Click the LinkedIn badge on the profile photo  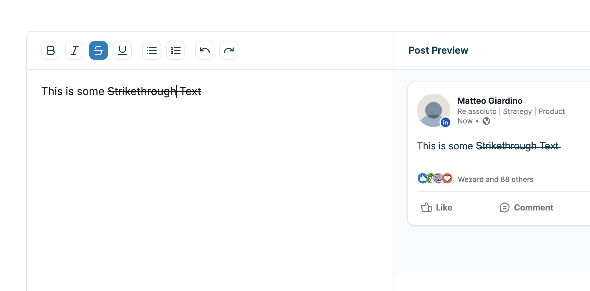pyautogui.click(x=445, y=122)
